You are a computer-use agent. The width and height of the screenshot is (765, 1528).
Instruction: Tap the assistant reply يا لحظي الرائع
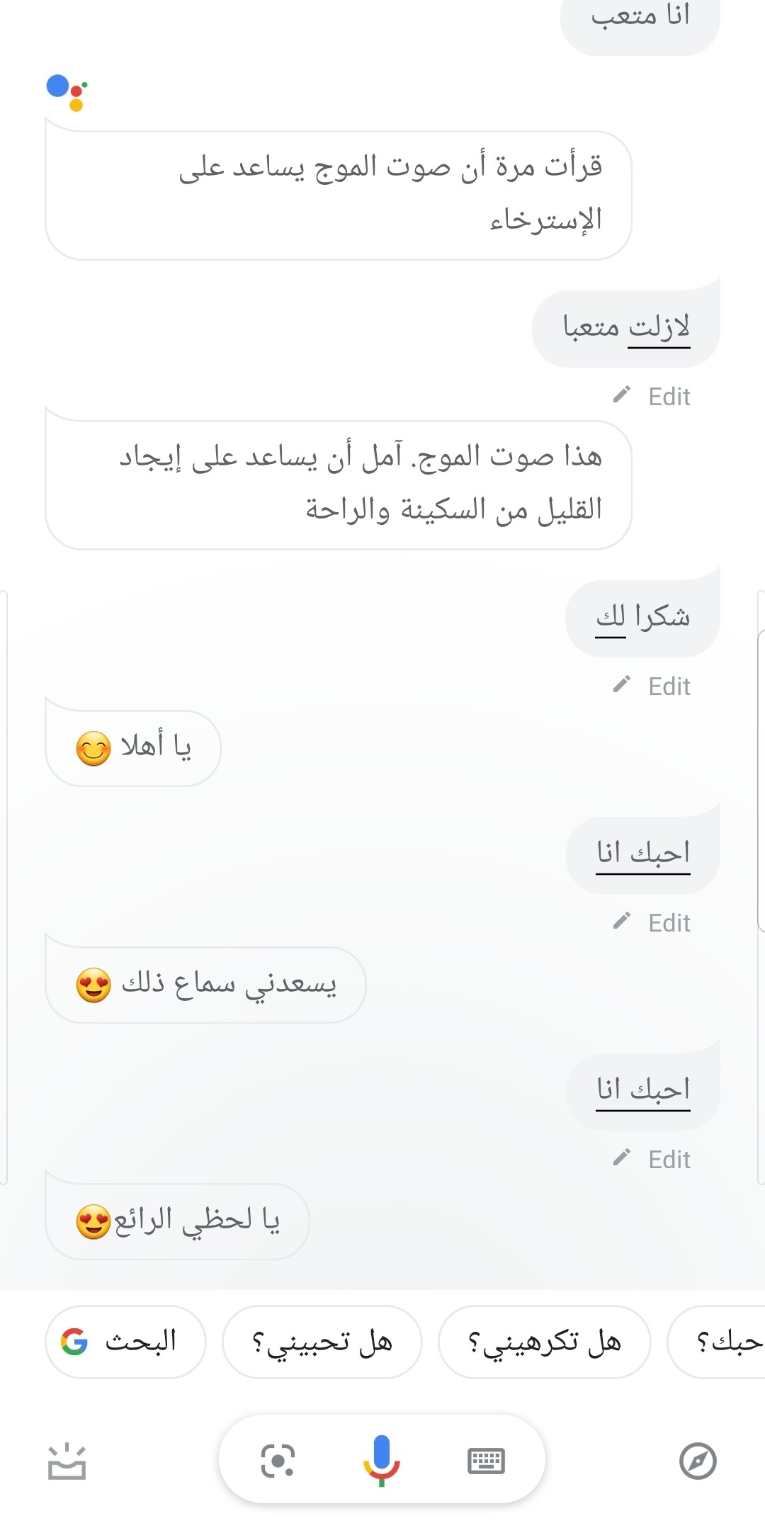pos(177,1221)
